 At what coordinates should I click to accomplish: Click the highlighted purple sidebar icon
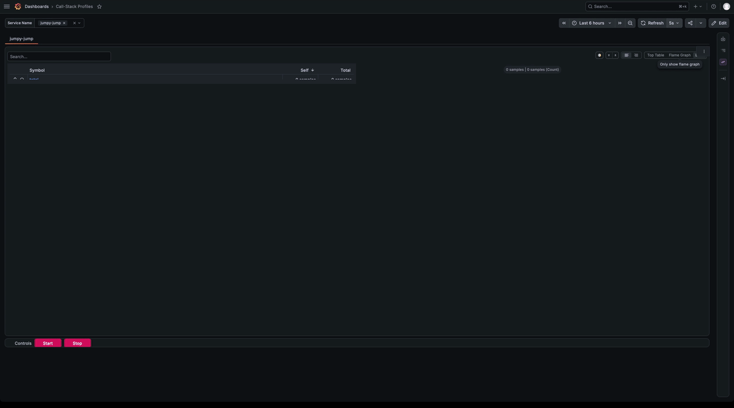[723, 62]
